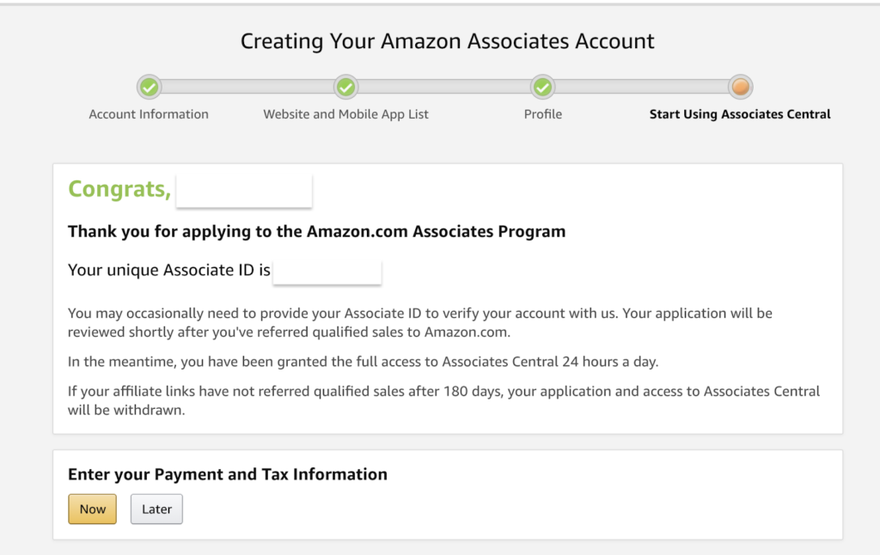Click the green Congrats heading
The image size is (880, 555).
pyautogui.click(x=119, y=189)
